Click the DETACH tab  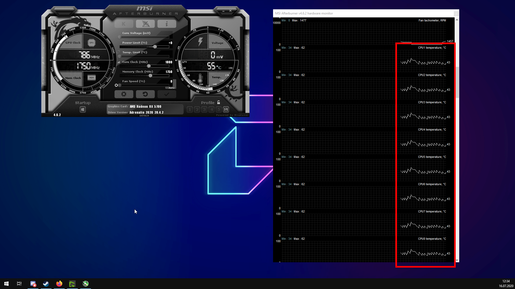(x=144, y=116)
